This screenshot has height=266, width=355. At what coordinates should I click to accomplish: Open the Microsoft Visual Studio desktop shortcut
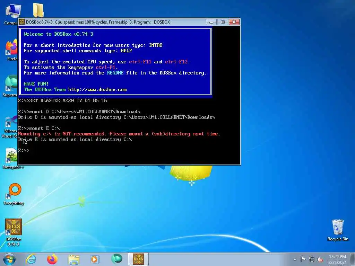tap(10, 127)
